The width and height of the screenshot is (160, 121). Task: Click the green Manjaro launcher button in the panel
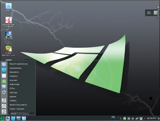[2, 118]
